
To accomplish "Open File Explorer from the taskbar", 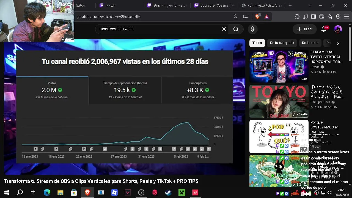I will [60, 193].
